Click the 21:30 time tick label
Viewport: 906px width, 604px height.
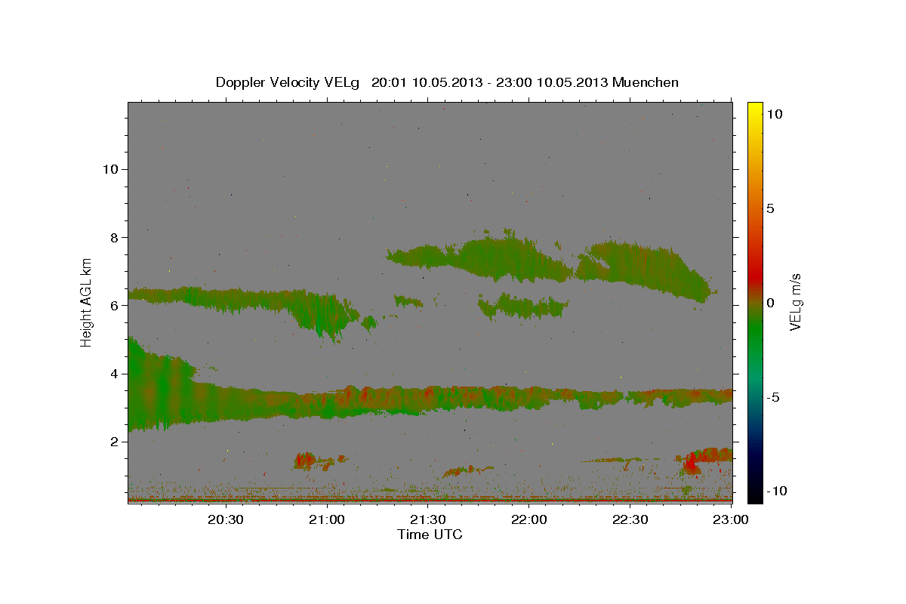(428, 519)
